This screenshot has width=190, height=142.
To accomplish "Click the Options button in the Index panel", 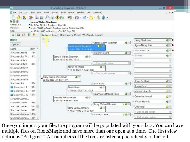I will 15,44.
